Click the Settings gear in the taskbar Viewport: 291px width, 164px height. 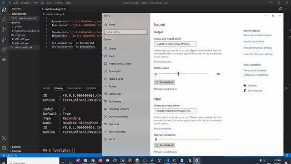[x=197, y=160]
